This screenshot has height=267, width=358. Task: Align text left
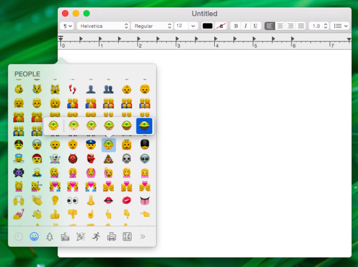[270, 26]
